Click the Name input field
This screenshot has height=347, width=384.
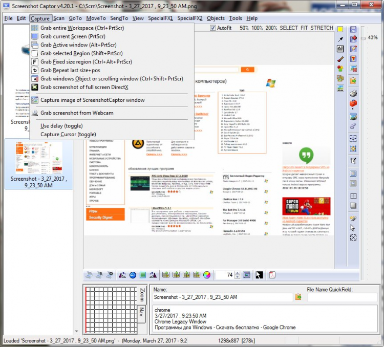pyautogui.click(x=222, y=297)
